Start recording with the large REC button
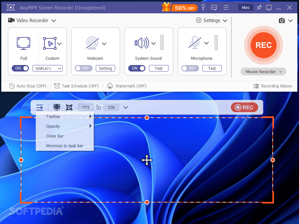Image resolution: width=299 pixels, height=224 pixels. click(264, 45)
